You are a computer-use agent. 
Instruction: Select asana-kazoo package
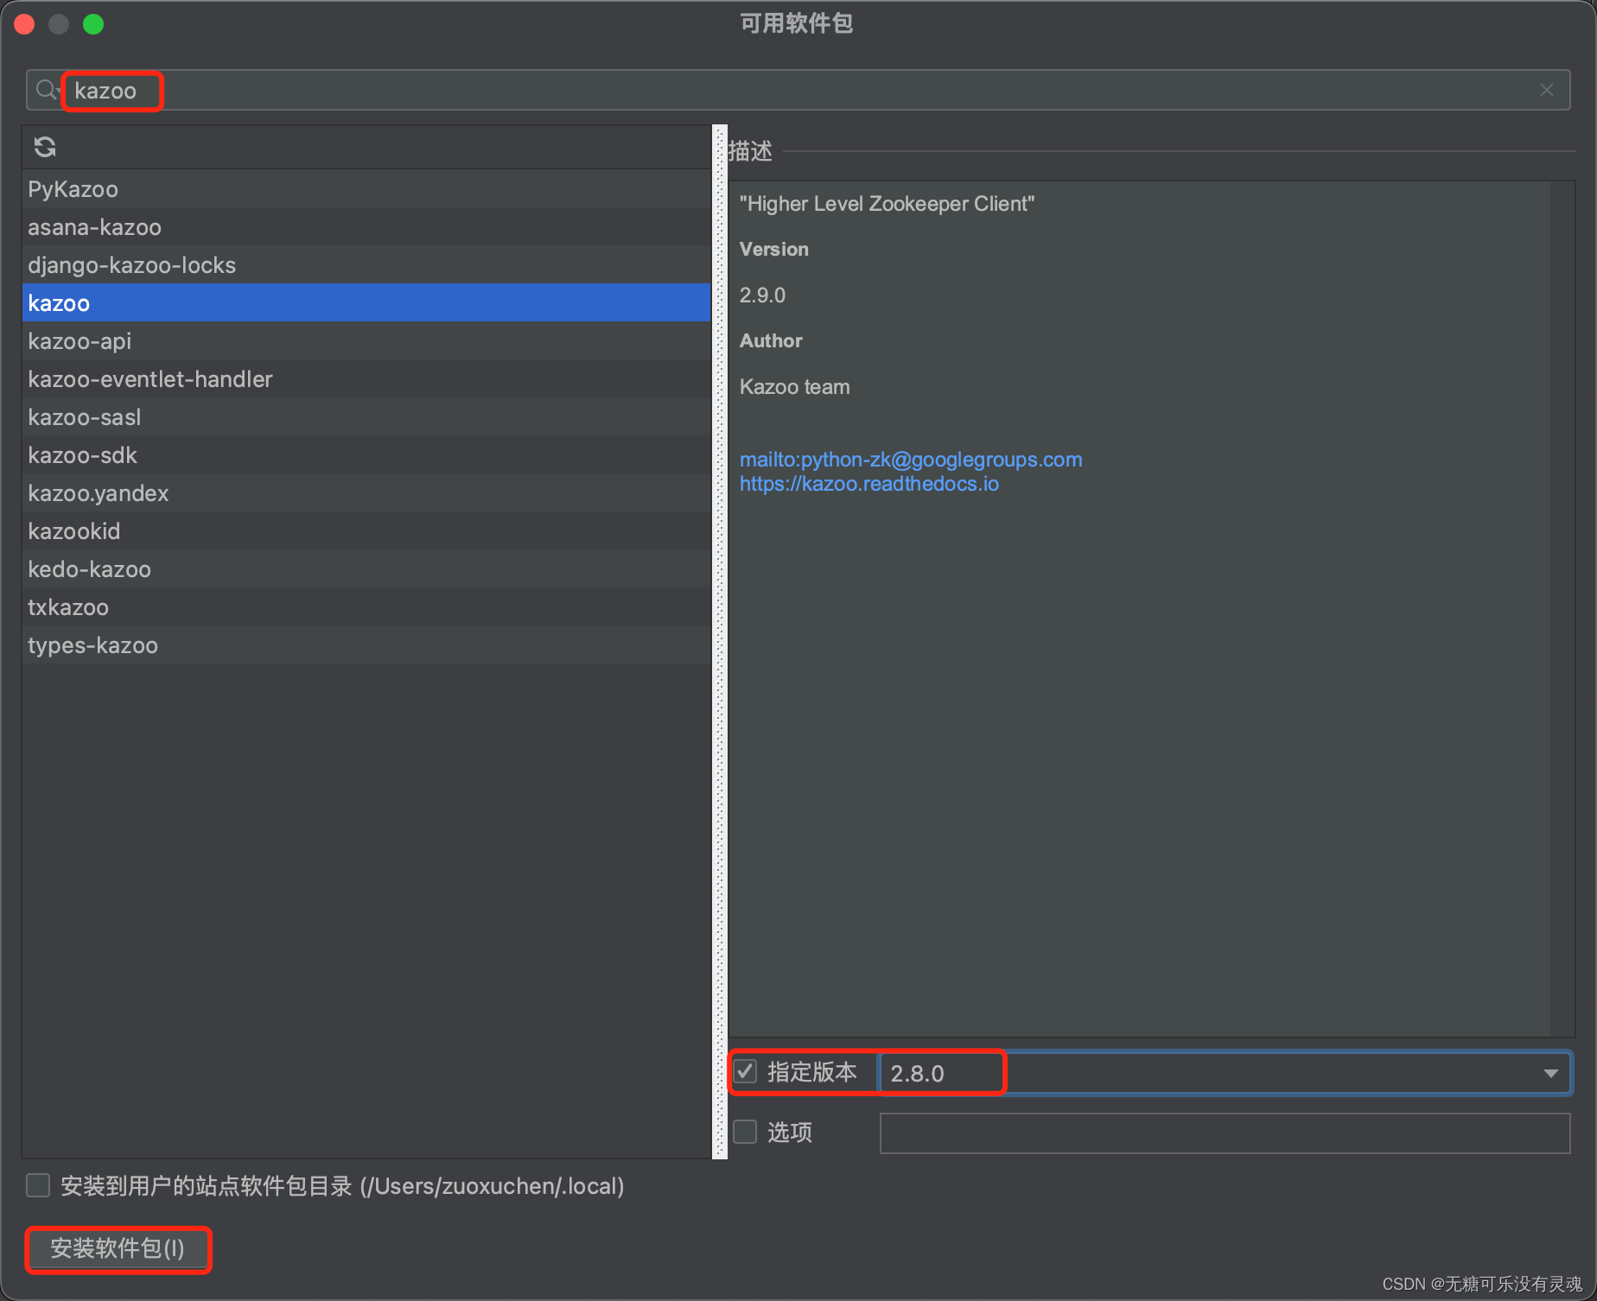pyautogui.click(x=366, y=226)
